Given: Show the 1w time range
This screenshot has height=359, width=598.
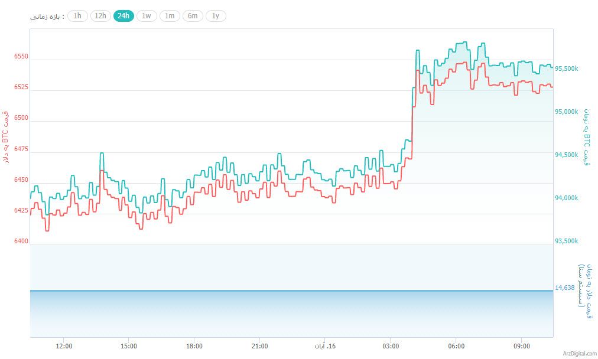Looking at the screenshot, I should click(147, 16).
